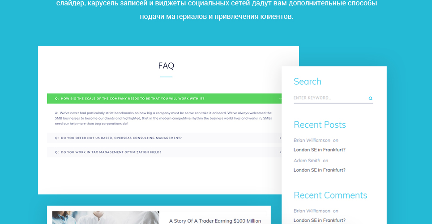This screenshot has height=224, width=432.
Task: Click the blog post thumbnail image
Action: pos(106,218)
